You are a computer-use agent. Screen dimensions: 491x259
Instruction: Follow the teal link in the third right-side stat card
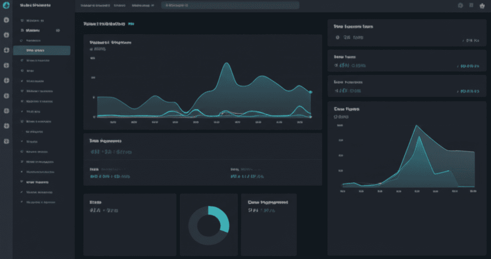pyautogui.click(x=469, y=91)
